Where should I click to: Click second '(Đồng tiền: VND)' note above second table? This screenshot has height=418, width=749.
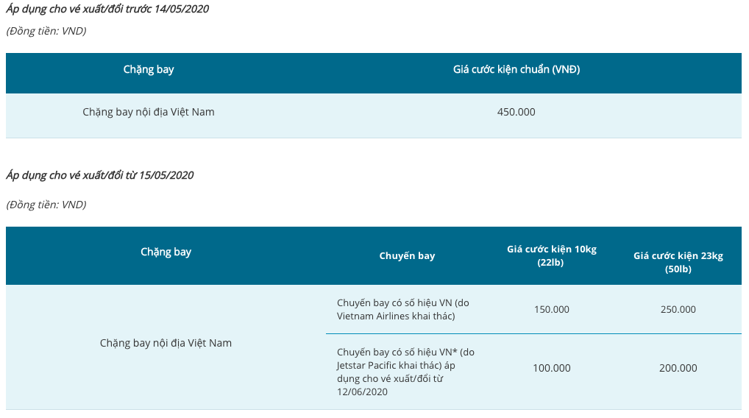46,205
